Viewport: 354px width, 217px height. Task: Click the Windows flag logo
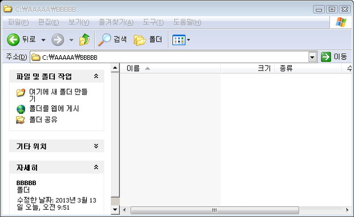[341, 22]
